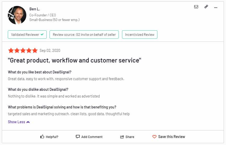This screenshot has height=145, width=226.
Task: Collapse review with Show Less
Action: click(19, 122)
